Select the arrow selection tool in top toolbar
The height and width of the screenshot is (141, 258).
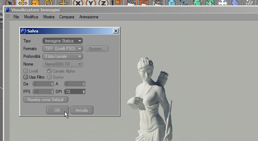click(10, 2)
